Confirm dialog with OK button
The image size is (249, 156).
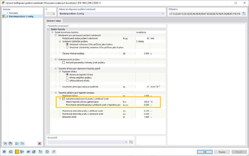pyautogui.click(x=205, y=152)
